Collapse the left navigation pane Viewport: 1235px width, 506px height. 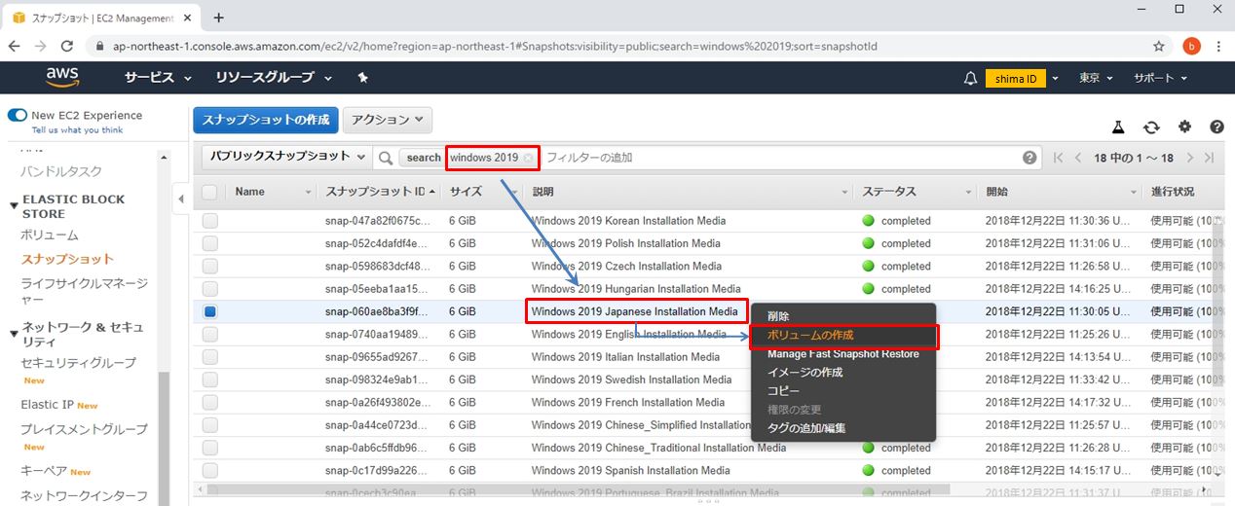coord(180,199)
